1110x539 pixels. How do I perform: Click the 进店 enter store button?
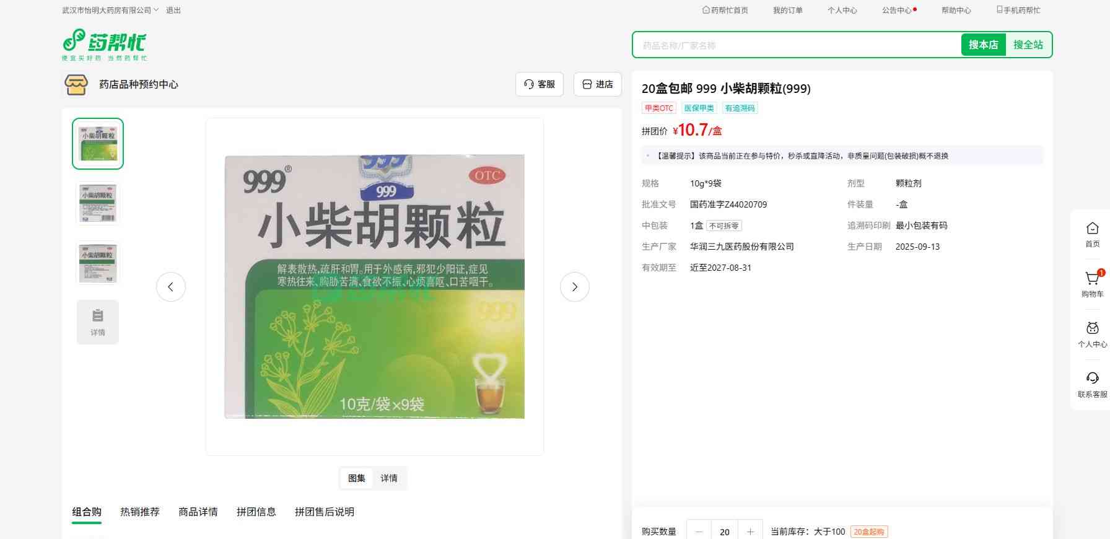597,84
